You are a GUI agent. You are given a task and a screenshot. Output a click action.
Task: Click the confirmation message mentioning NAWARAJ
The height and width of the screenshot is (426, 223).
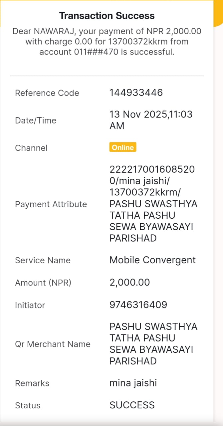click(107, 42)
